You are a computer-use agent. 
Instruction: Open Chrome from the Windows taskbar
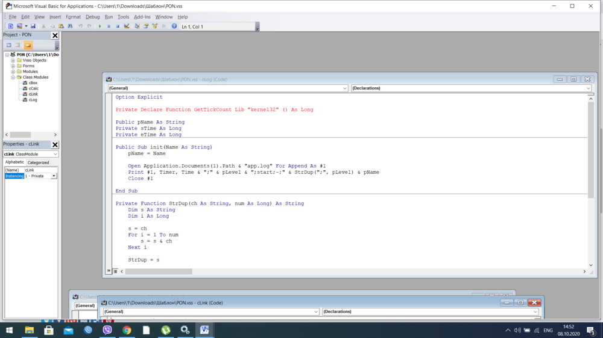(127, 330)
